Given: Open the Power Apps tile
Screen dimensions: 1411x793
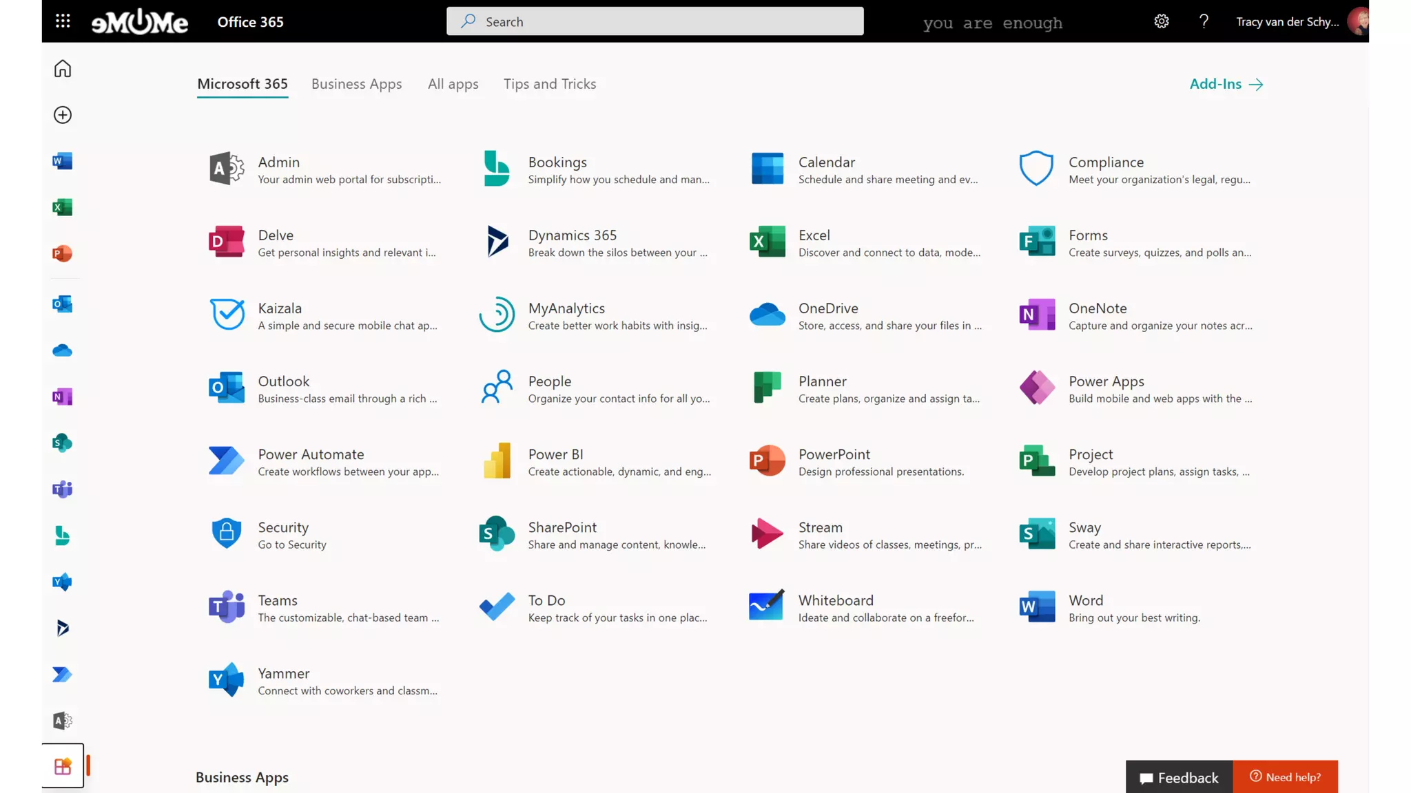Looking at the screenshot, I should [x=1037, y=388].
